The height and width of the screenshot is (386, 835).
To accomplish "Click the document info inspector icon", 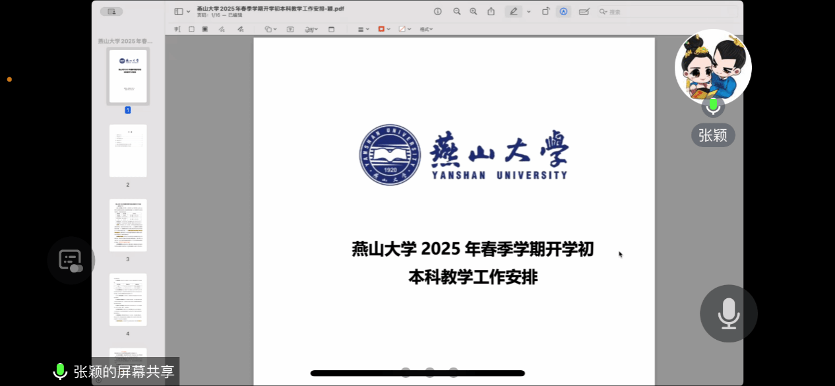I will pyautogui.click(x=438, y=11).
